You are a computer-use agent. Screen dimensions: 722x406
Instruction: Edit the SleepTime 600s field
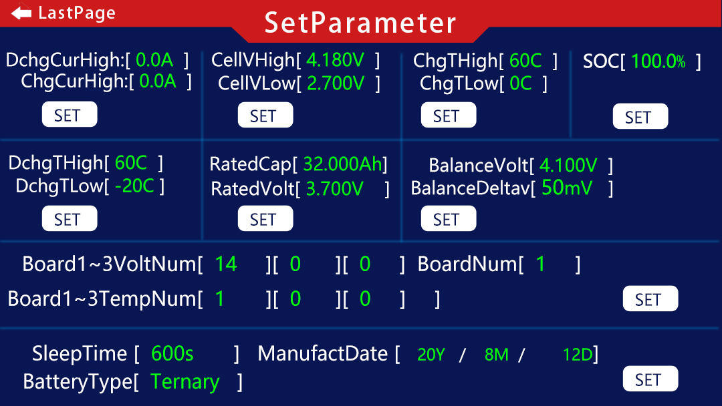pos(172,353)
